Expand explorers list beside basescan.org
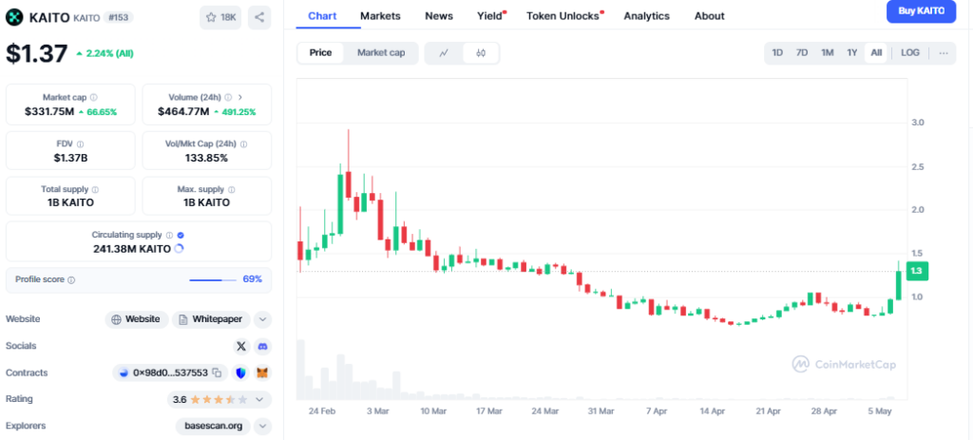 (x=263, y=426)
